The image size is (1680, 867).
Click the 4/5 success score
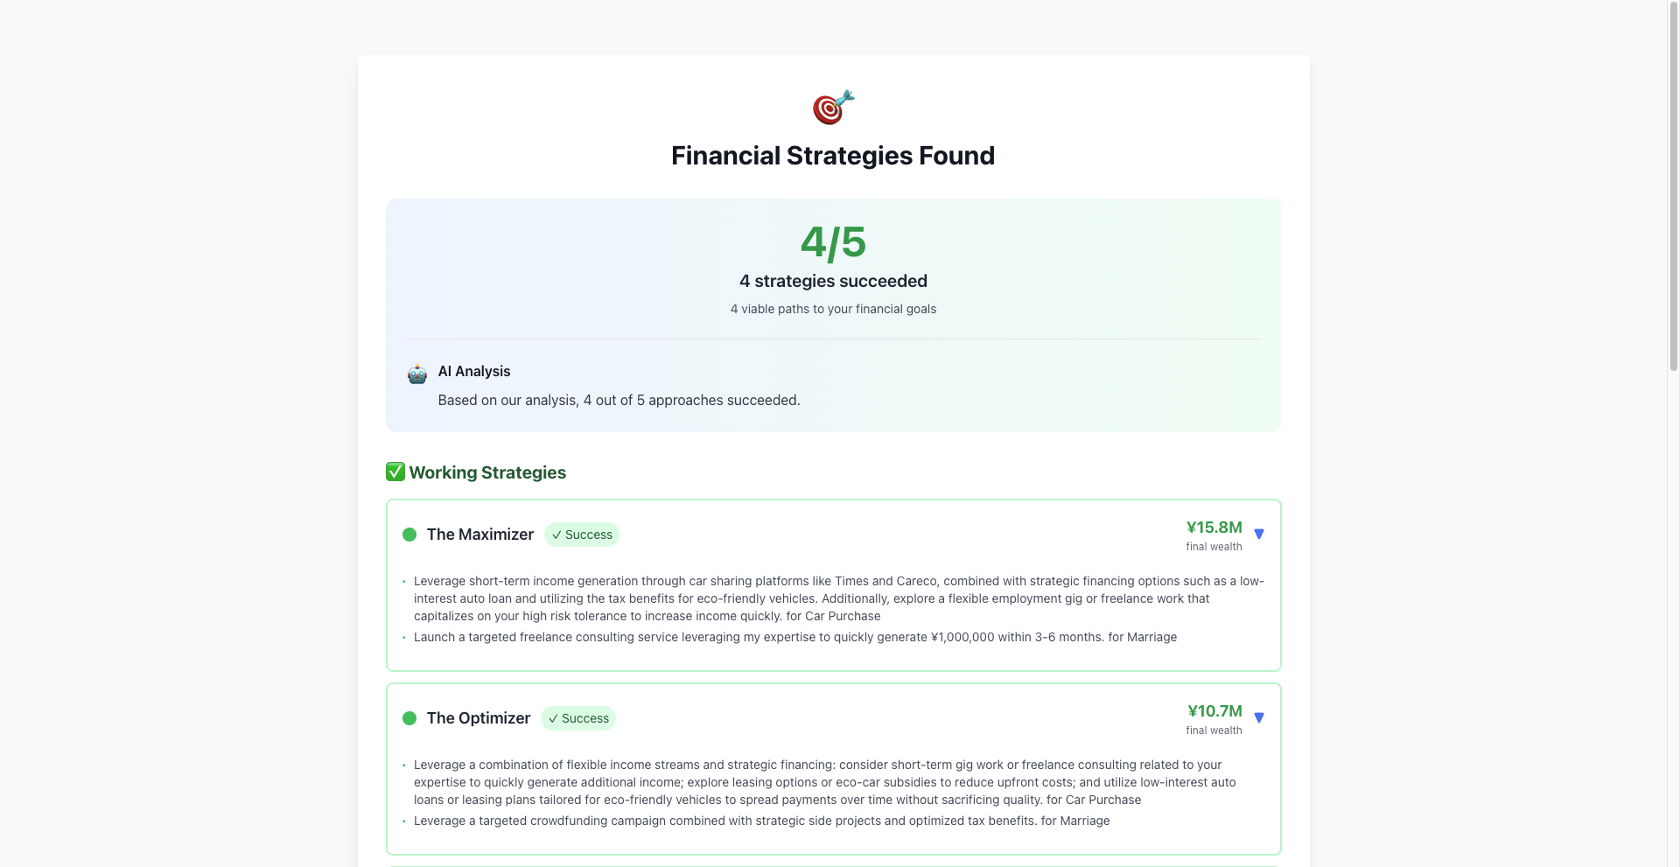coord(833,242)
